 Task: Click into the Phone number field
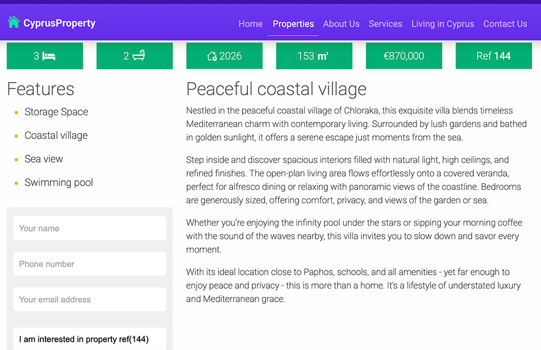click(x=89, y=264)
